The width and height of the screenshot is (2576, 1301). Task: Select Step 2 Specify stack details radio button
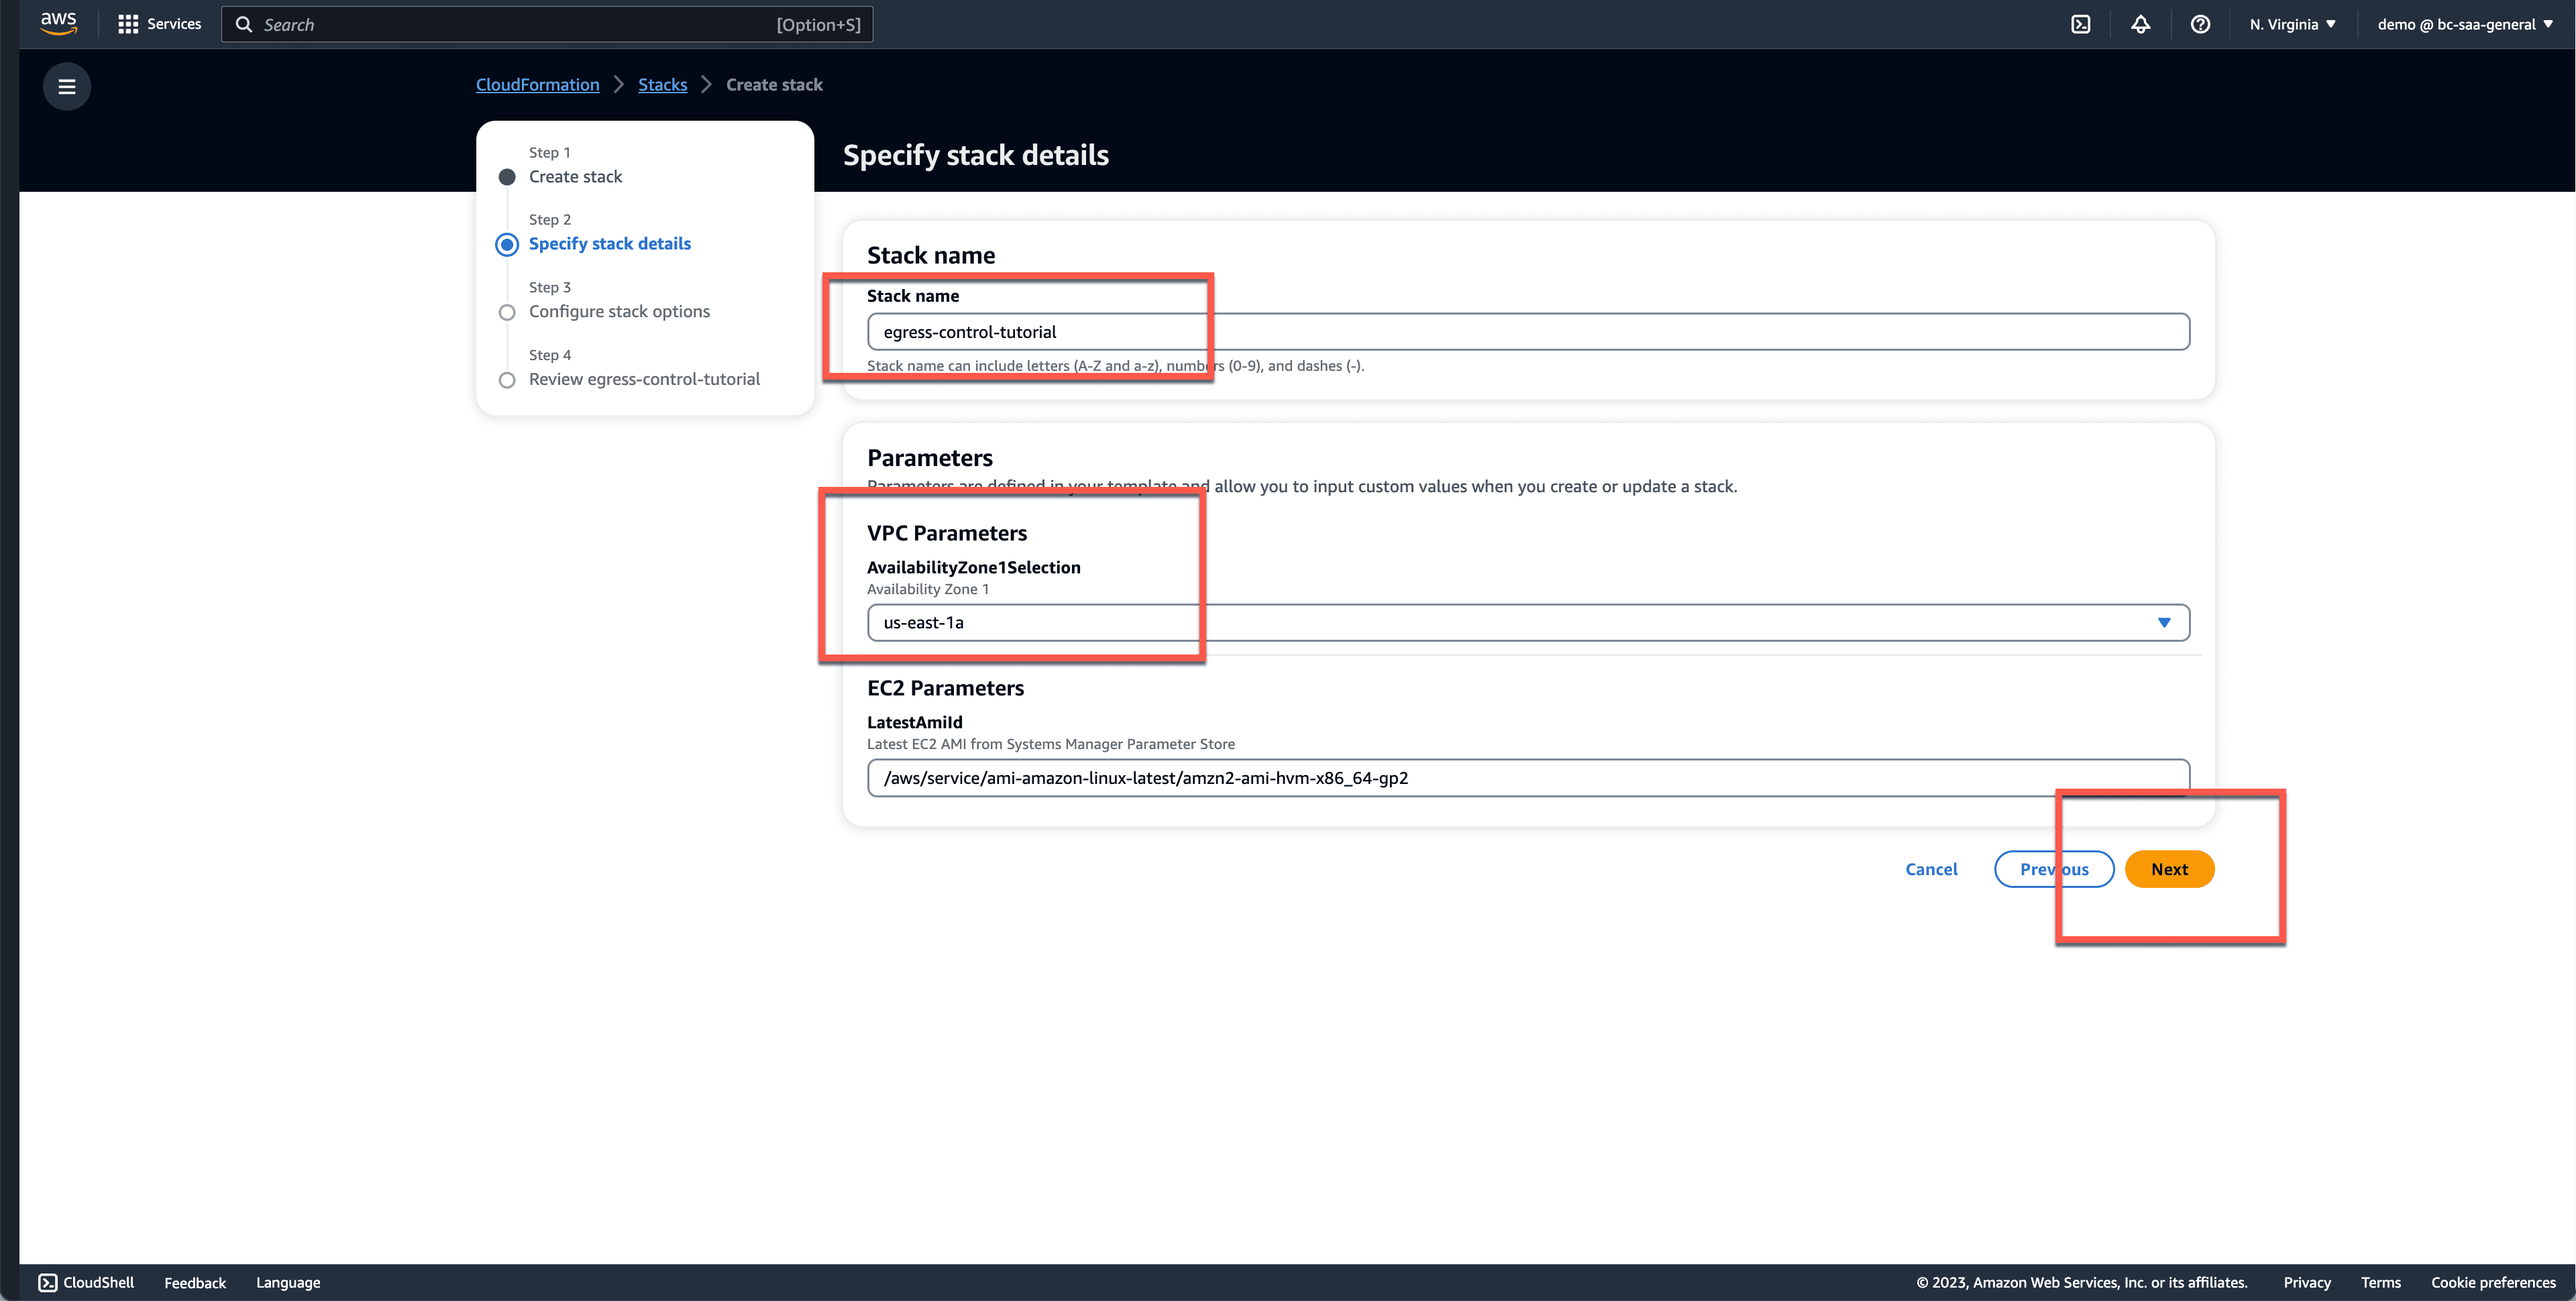506,244
